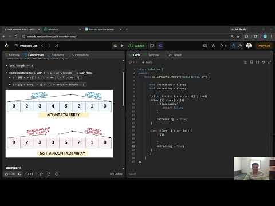The image size is (275, 206).
Task: Click the validMountainArray function line
Action: click(x=178, y=77)
